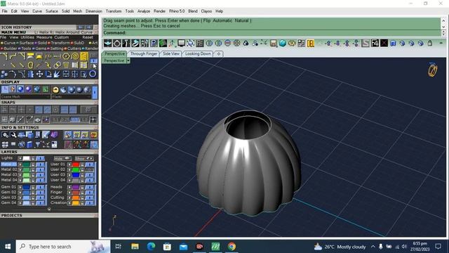This screenshot has width=449, height=253.
Task: Collapse the Layers panel bottom arrow
Action: pos(49,209)
